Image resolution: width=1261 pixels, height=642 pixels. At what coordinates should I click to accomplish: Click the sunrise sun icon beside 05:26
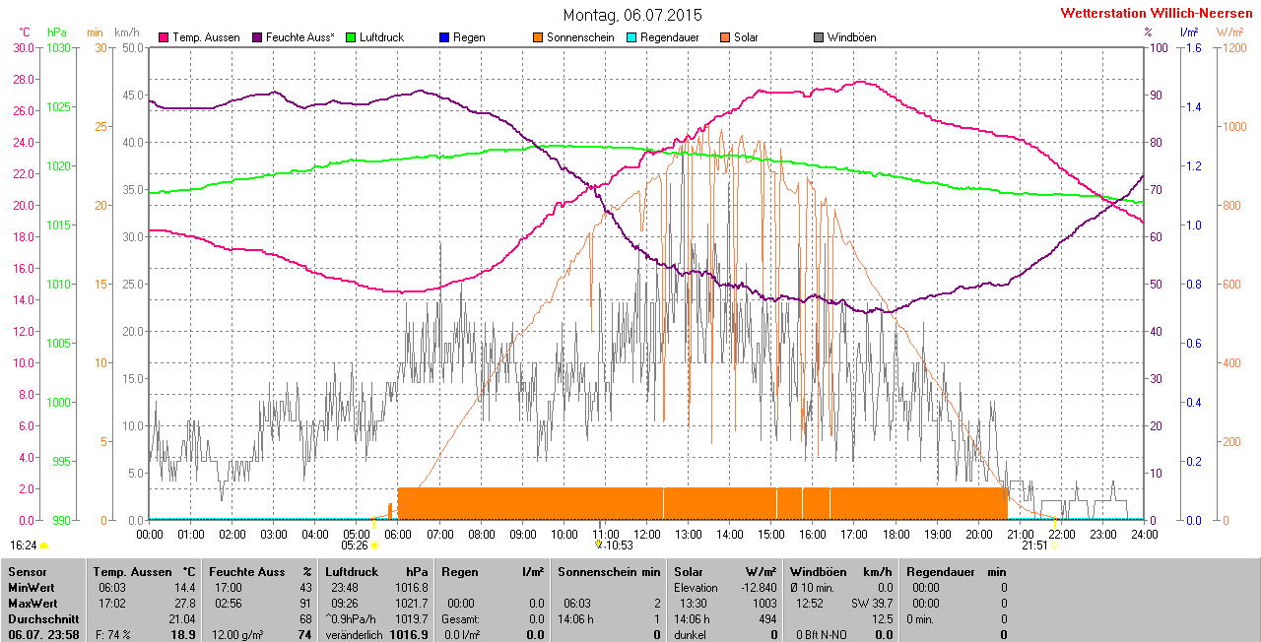[374, 545]
